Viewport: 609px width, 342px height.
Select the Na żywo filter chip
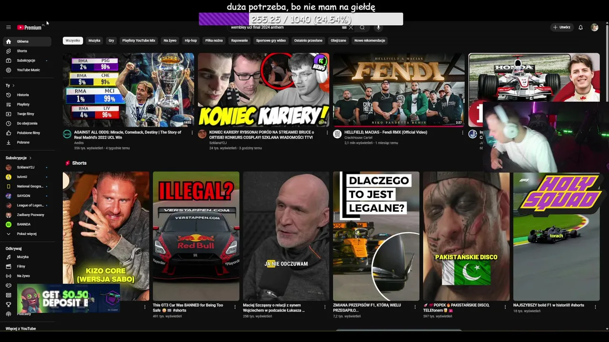pos(170,41)
